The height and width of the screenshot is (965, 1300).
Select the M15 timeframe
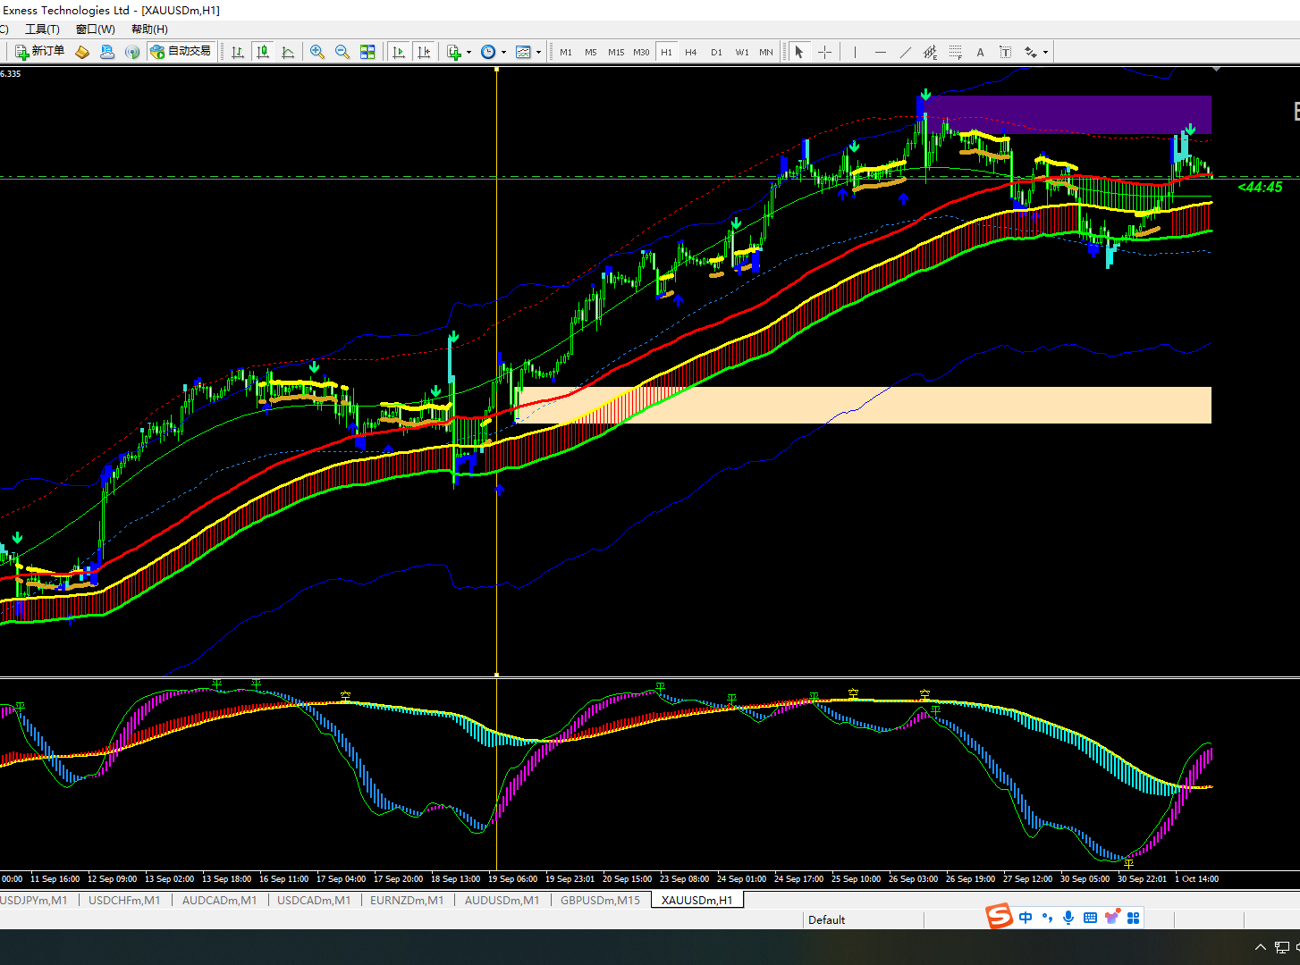(616, 52)
